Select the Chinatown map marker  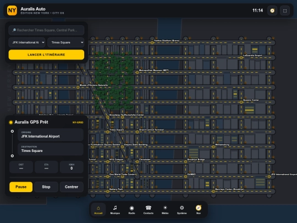137,161
